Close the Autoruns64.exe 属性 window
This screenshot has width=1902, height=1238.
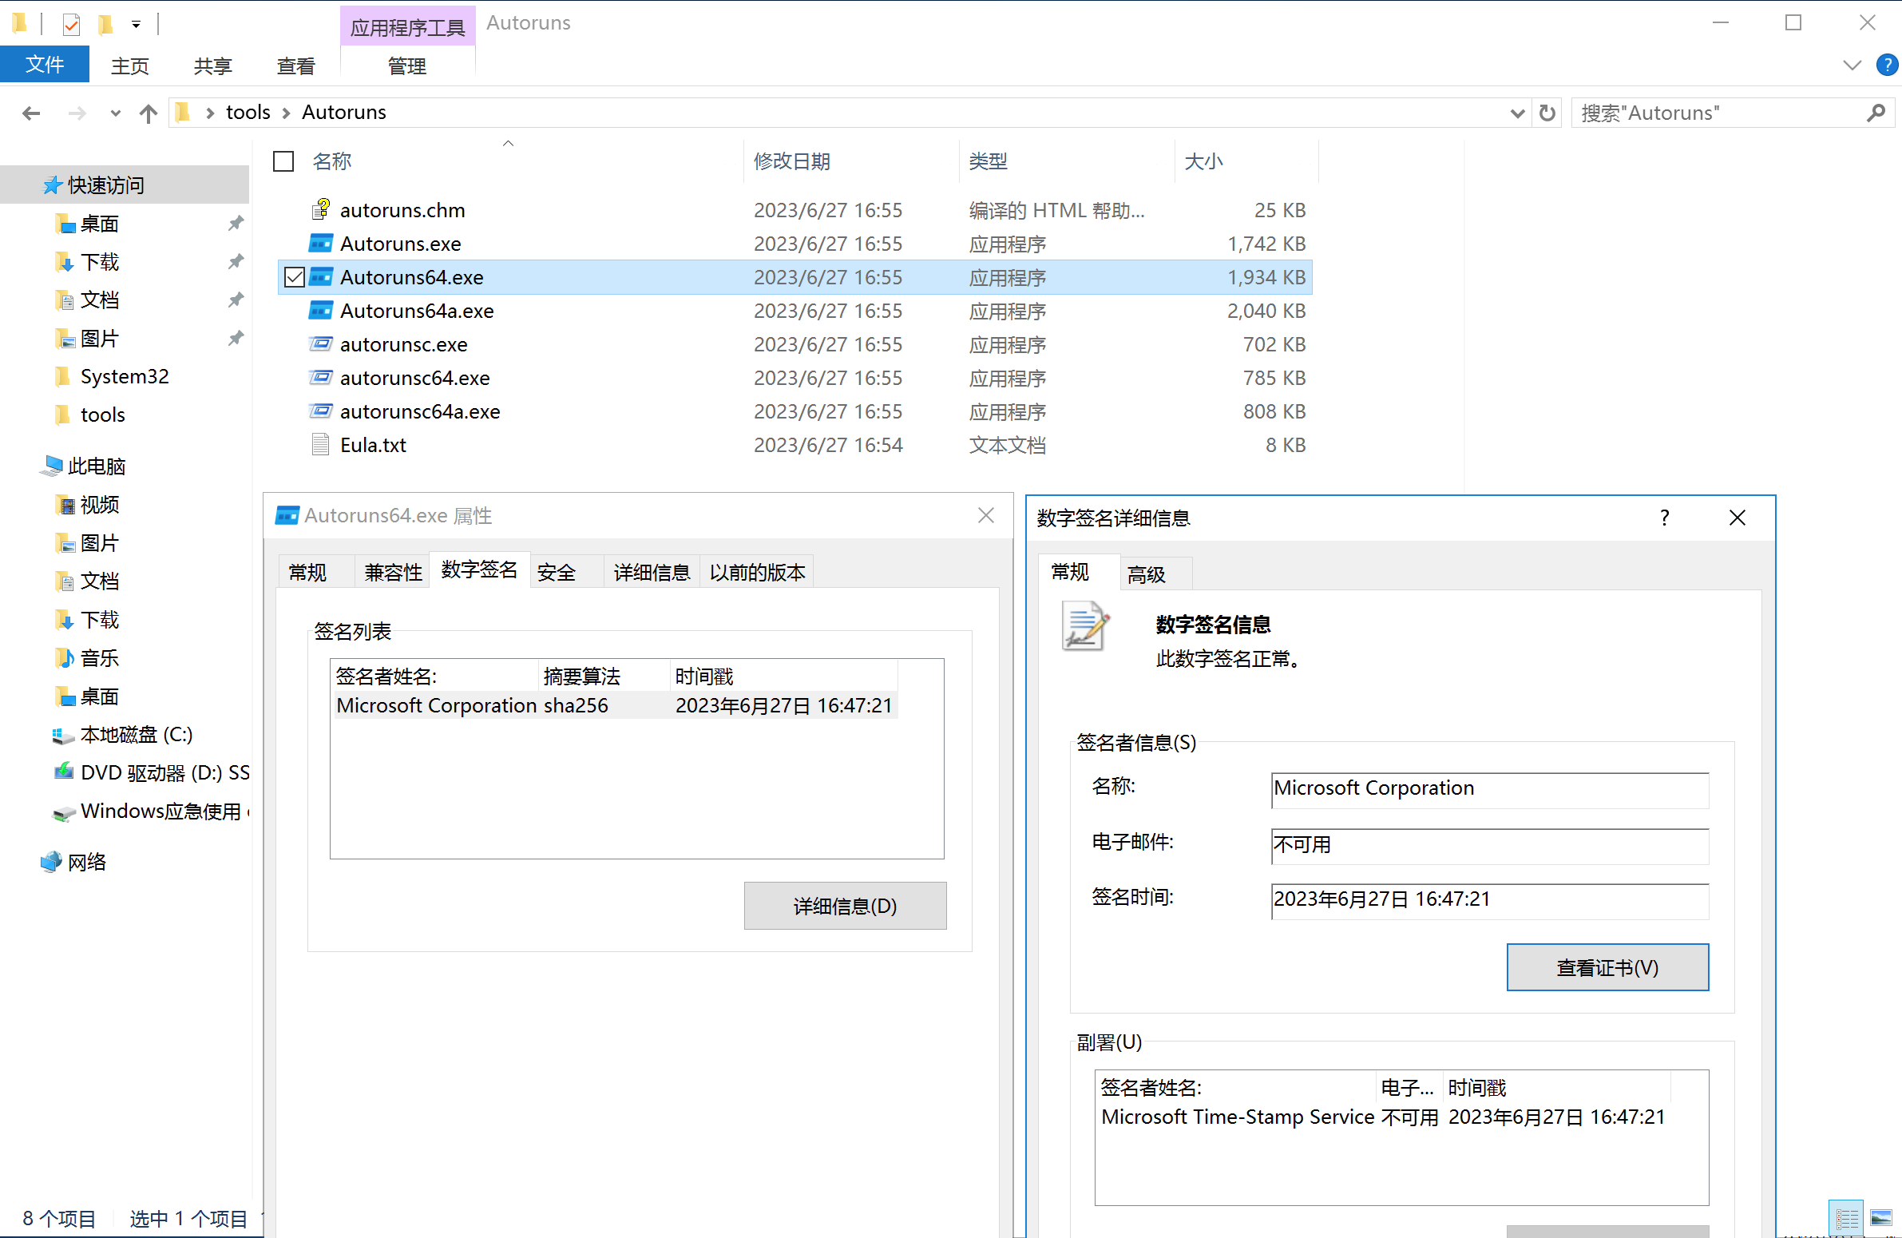(x=986, y=515)
